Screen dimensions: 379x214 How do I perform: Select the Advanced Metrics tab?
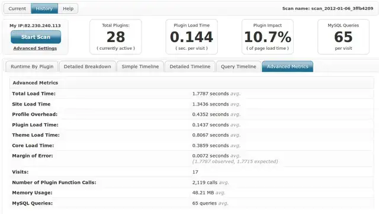pyautogui.click(x=288, y=66)
